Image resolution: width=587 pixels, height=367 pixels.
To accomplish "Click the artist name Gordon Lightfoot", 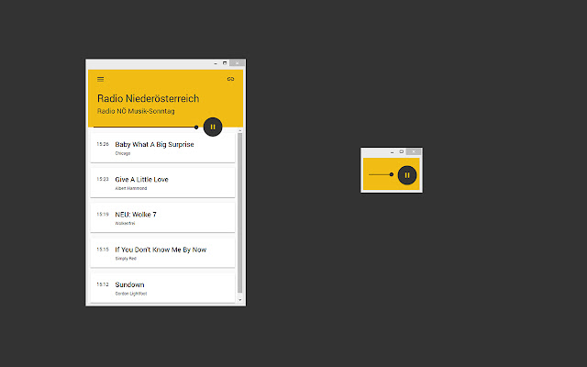I will coord(131,294).
